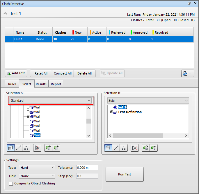Click the Set 1 icon in Selection B
The image size is (199, 194).
[115, 107]
